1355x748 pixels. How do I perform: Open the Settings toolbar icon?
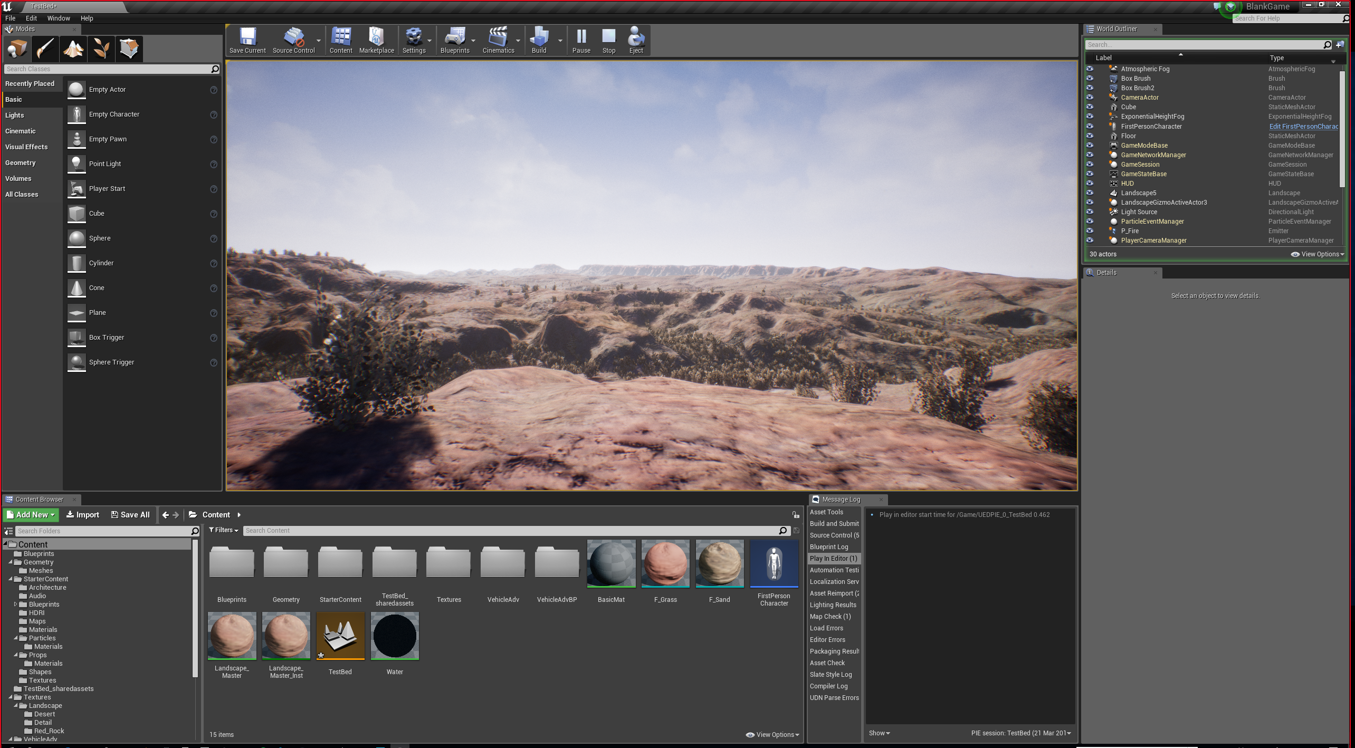coord(414,40)
